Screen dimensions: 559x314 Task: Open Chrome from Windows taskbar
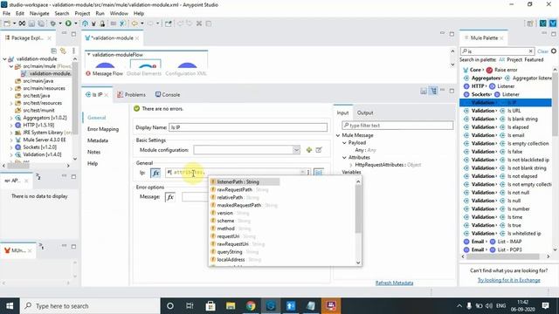[251, 306]
